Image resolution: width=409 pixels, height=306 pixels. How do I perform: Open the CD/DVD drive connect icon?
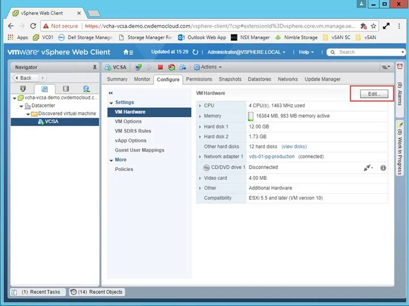[368, 167]
